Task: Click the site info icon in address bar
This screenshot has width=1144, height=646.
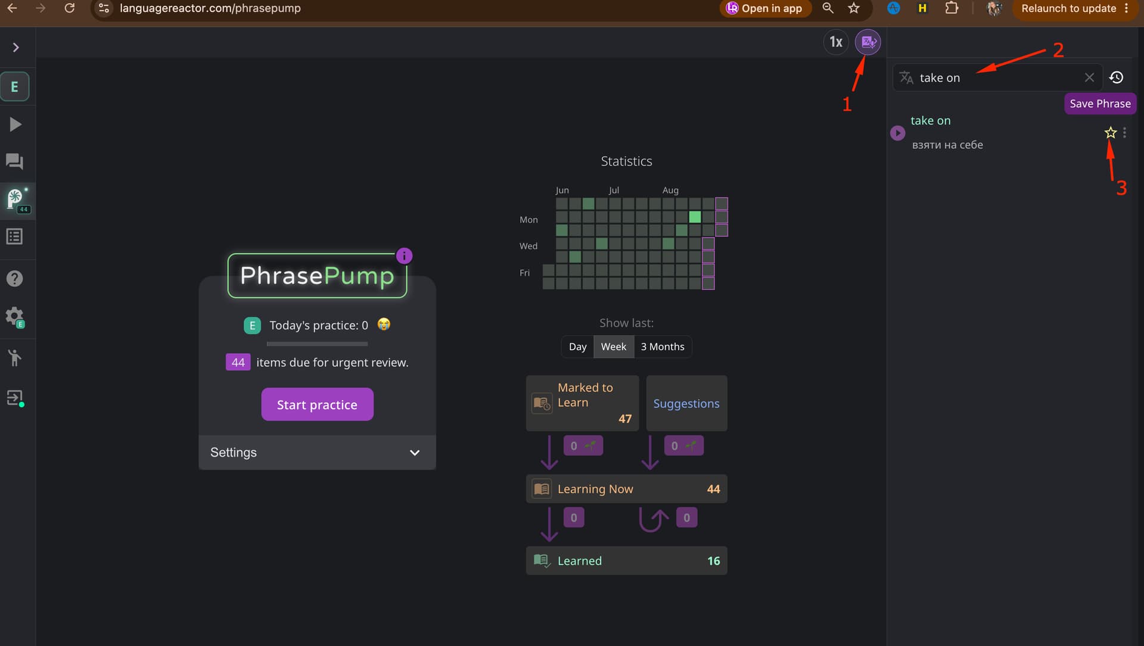Action: click(104, 8)
